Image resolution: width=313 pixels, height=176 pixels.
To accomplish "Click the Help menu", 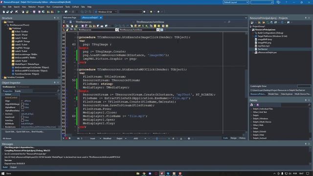I will pyautogui.click(x=89, y=7).
